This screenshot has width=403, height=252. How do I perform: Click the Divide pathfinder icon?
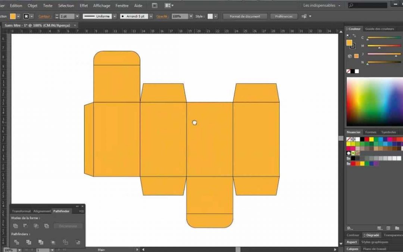click(16, 242)
